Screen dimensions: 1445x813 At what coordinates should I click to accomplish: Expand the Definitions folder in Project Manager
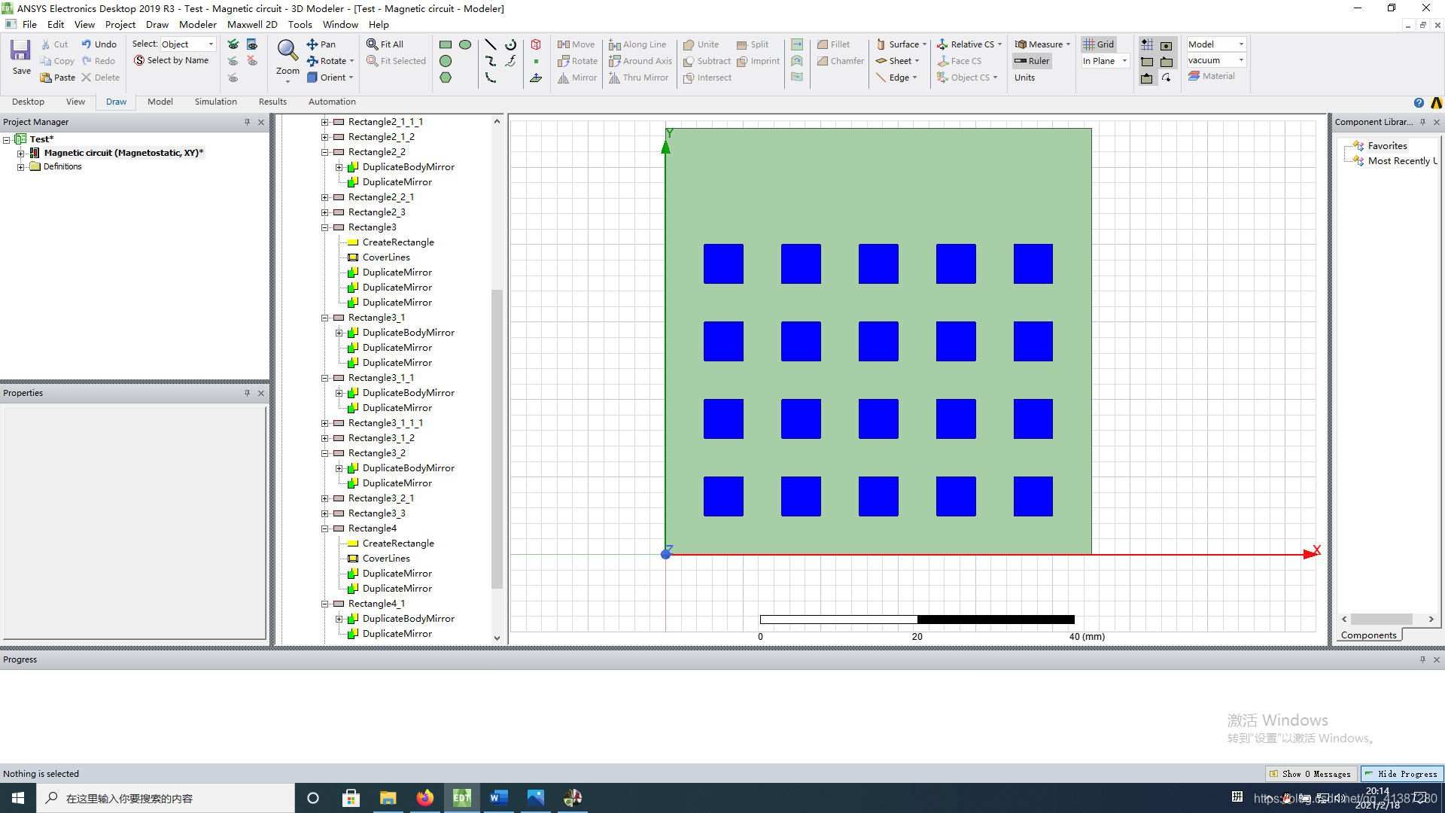(x=21, y=167)
